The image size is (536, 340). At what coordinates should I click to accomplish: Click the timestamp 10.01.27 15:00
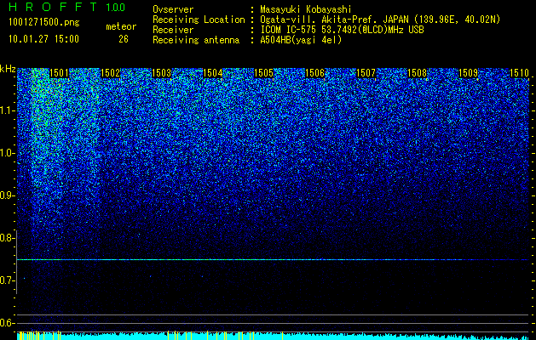point(43,39)
